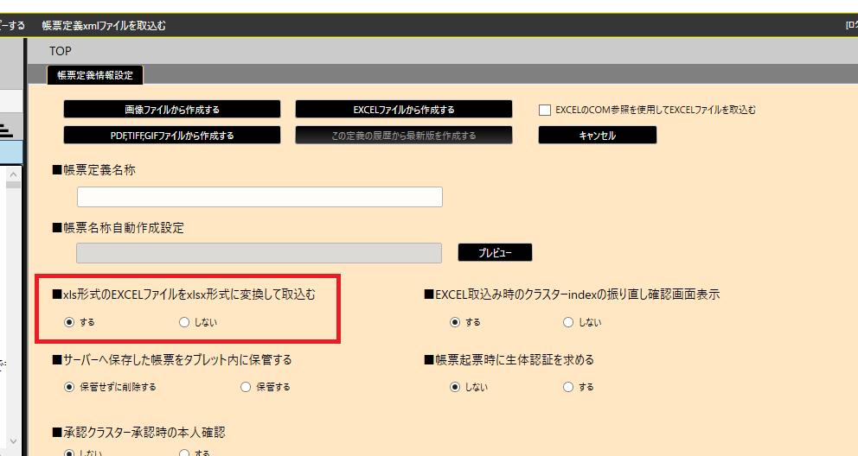The height and width of the screenshot is (456, 858).
Task: Click the プレビュー button
Action: click(495, 252)
